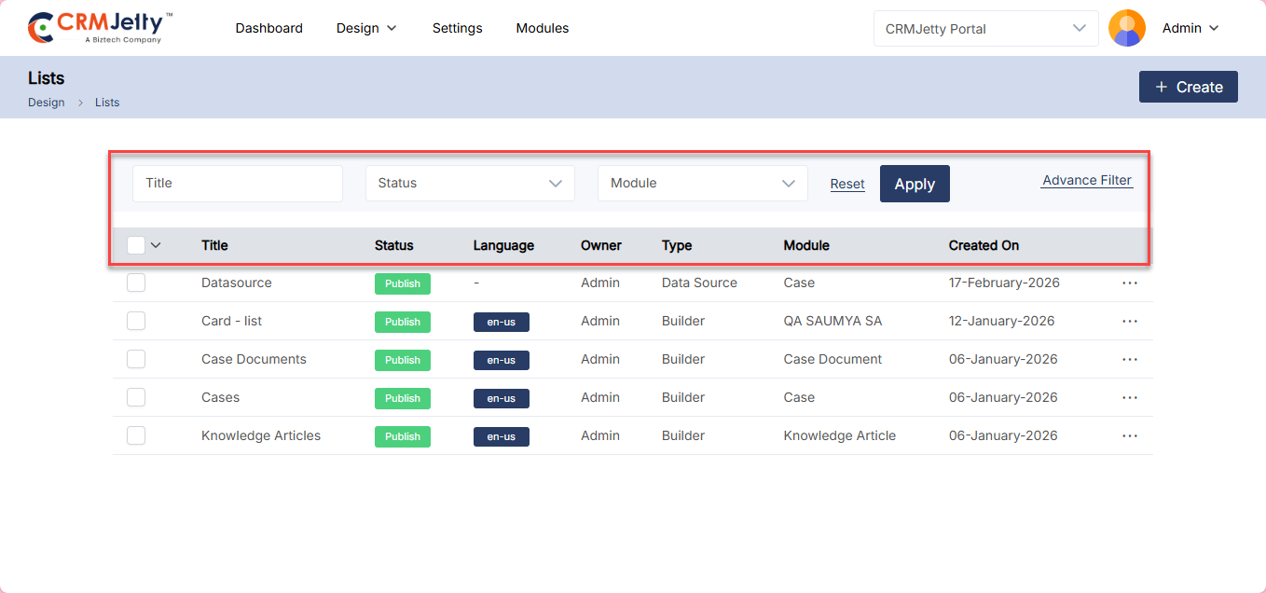Image resolution: width=1266 pixels, height=593 pixels.
Task: Open the Design menu
Action: tap(366, 28)
